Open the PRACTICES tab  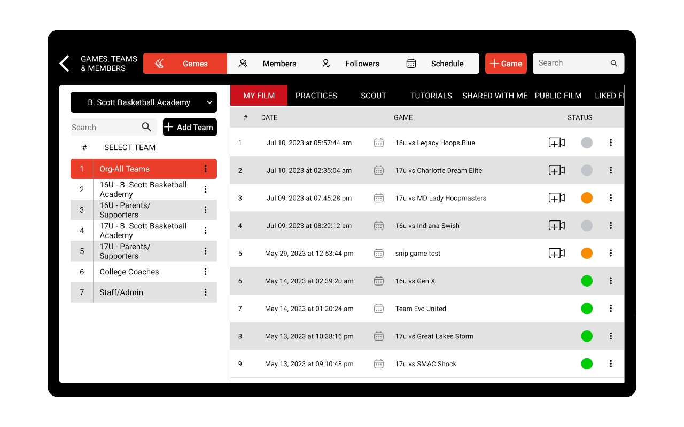316,96
